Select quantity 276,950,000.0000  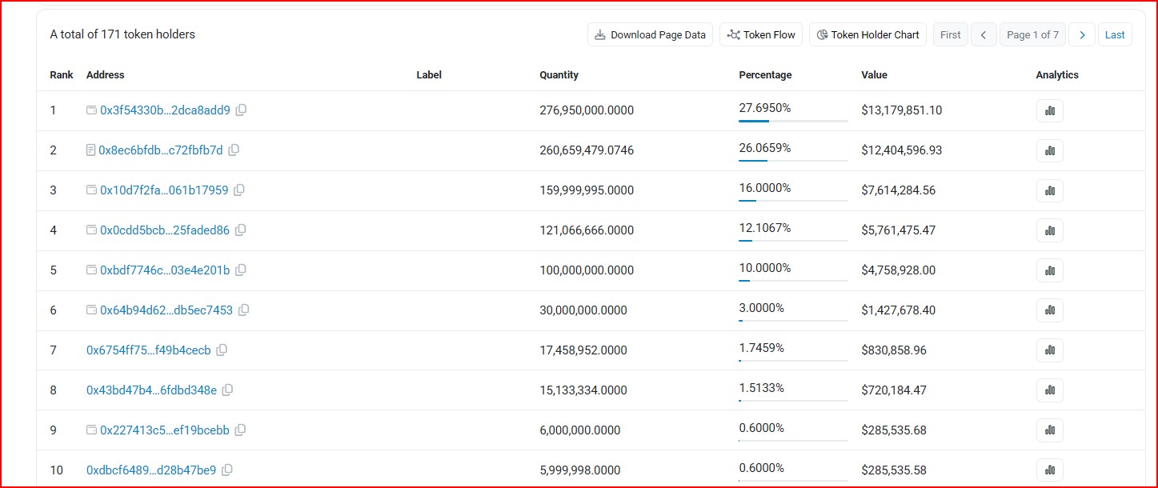(x=587, y=110)
